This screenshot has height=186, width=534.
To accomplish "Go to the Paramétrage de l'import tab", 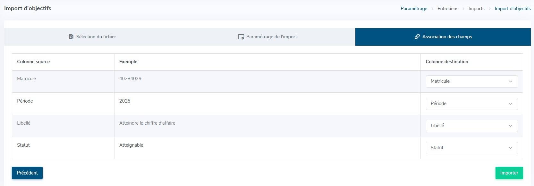I will click(x=271, y=37).
